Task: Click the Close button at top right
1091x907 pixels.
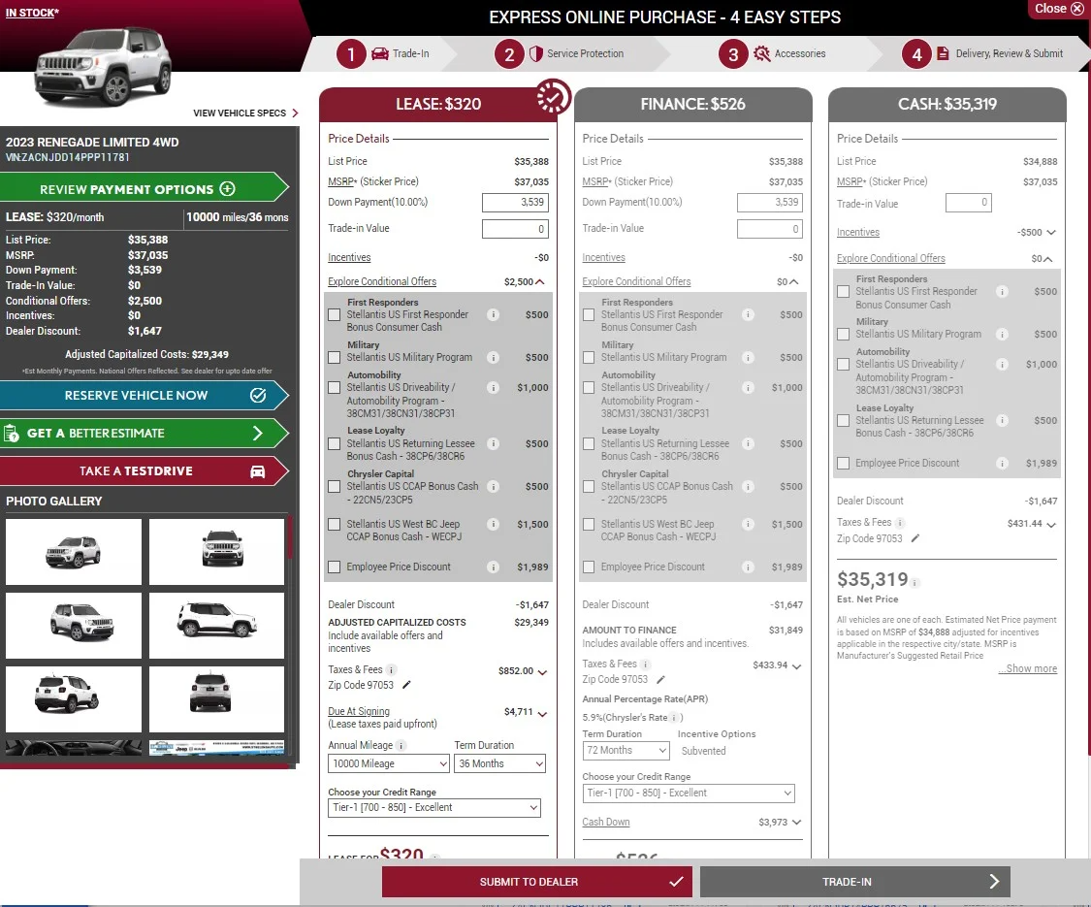Action: (x=1059, y=9)
